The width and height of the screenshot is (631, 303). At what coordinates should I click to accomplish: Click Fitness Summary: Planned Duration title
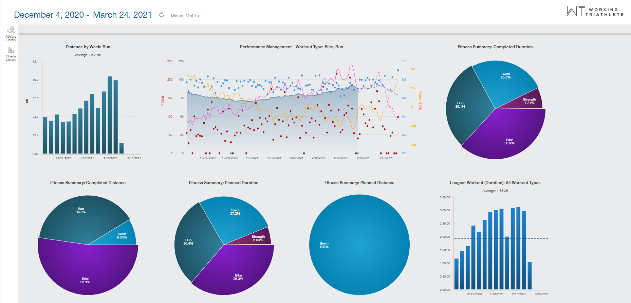(224, 183)
